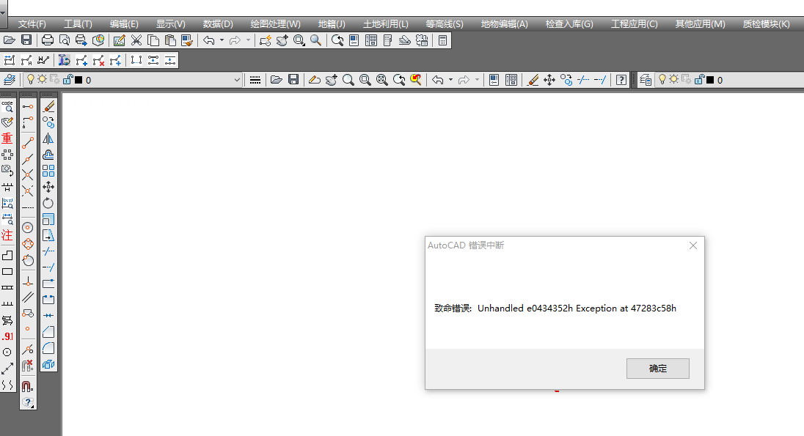Click right layer bar black color swatch

click(x=710, y=80)
